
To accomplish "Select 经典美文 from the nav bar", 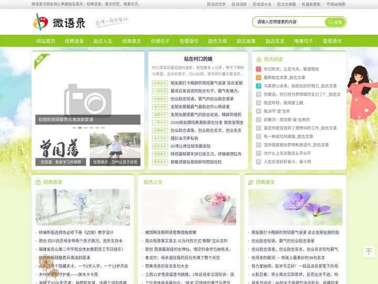I will point(132,41).
